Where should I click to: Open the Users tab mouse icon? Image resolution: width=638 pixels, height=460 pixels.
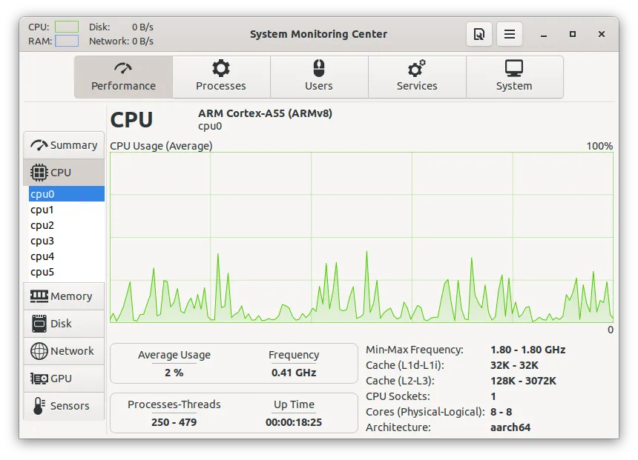pyautogui.click(x=319, y=69)
